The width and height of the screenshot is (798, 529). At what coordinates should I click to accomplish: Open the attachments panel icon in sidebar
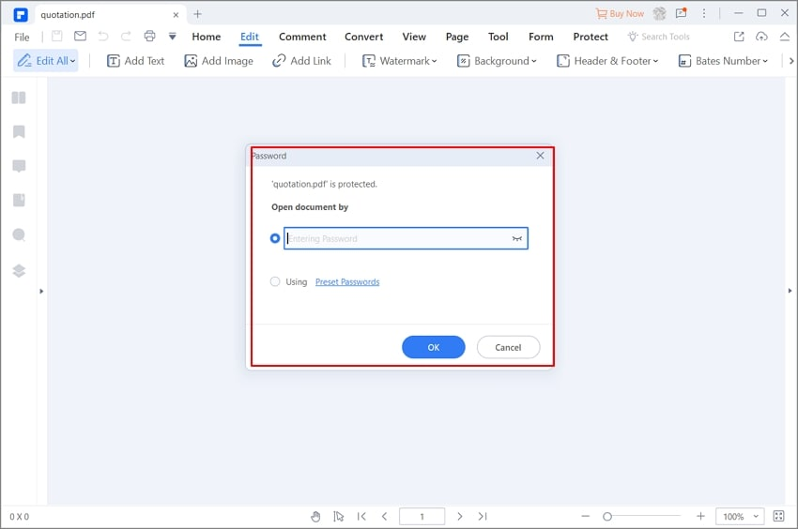(19, 200)
